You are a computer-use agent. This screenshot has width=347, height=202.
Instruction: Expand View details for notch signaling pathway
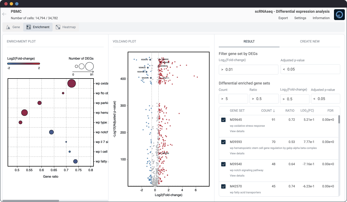point(237,176)
